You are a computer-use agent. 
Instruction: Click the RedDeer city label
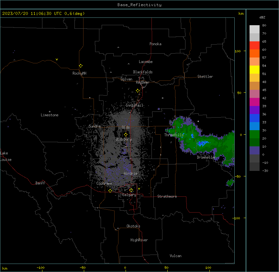143,82
